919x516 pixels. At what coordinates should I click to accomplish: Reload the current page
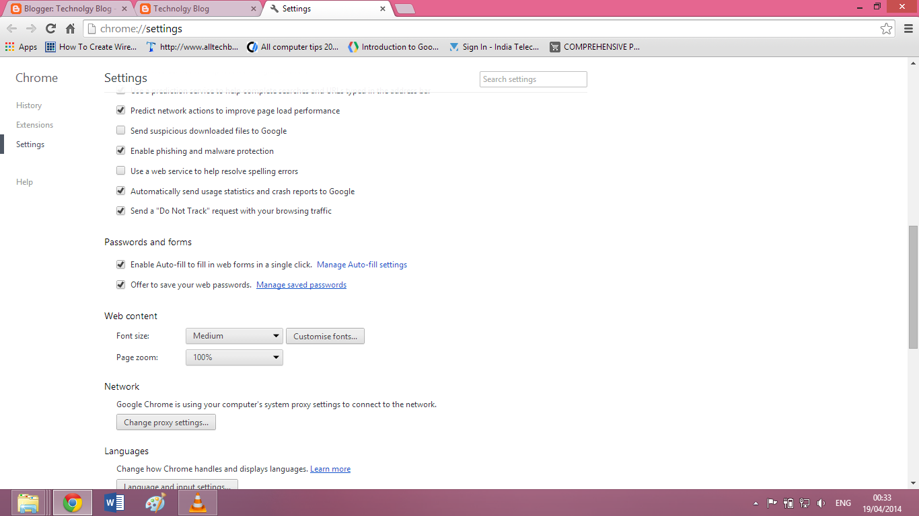click(x=50, y=29)
